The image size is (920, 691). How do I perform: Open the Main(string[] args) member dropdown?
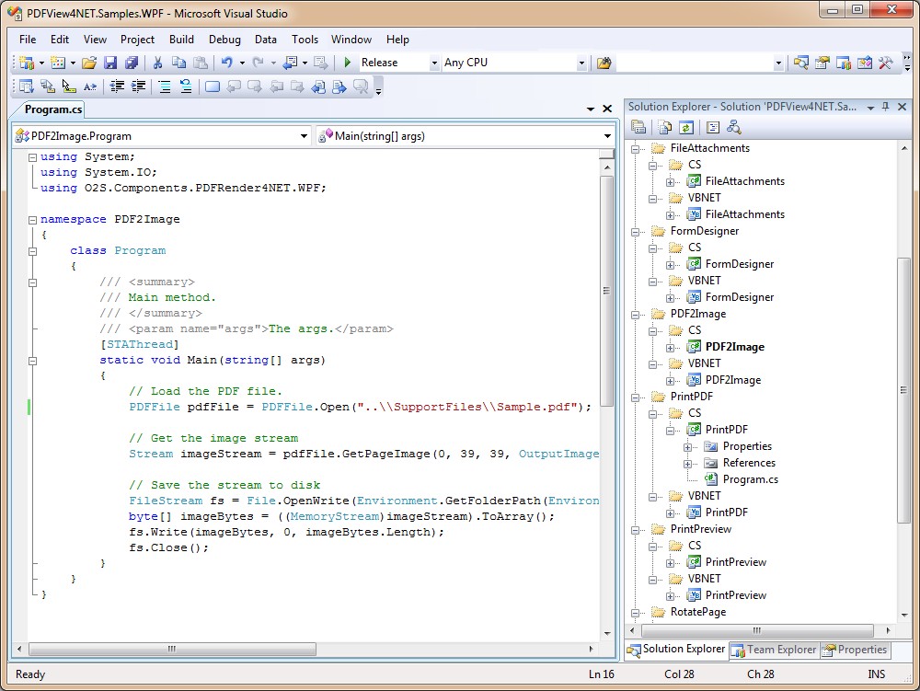(x=607, y=136)
